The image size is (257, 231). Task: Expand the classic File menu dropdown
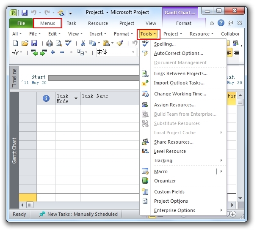[35, 34]
